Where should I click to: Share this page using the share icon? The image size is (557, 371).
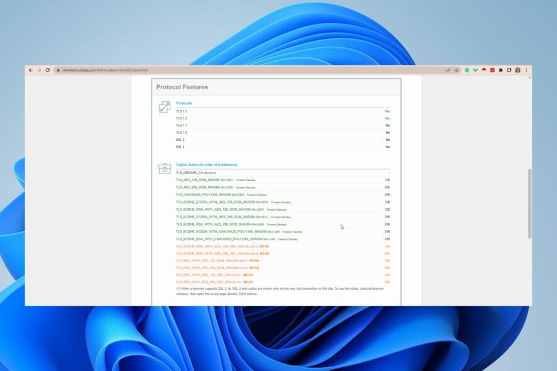(x=448, y=70)
